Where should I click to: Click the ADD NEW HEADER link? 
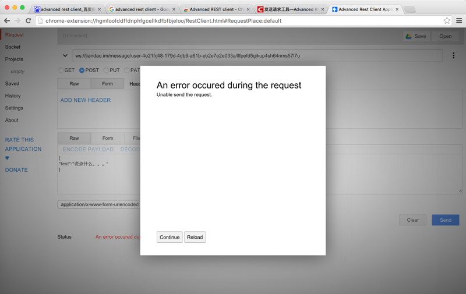[x=86, y=100]
